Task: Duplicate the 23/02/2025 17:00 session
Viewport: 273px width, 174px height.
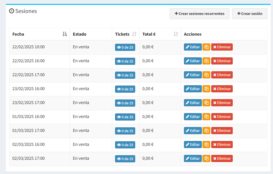Action: click(206, 103)
